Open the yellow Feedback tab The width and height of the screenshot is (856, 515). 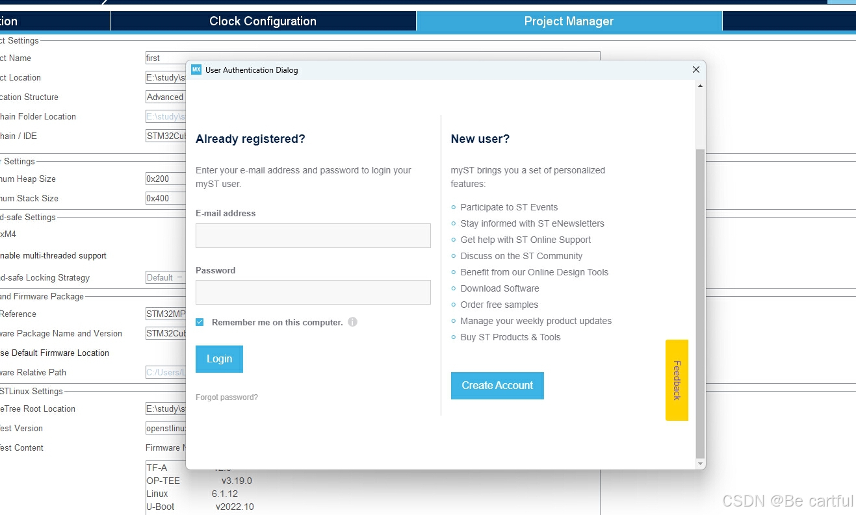(x=677, y=380)
